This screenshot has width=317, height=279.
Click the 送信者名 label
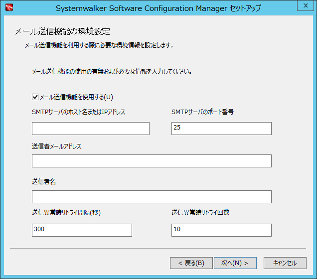pyautogui.click(x=44, y=182)
